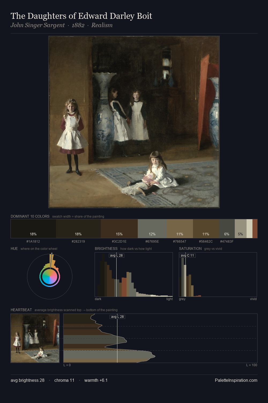
Task: Select the light grey 5% swatch
Action: [241, 229]
